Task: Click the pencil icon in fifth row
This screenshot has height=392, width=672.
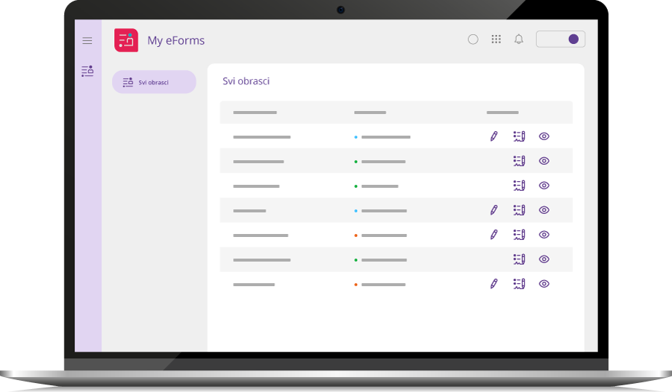Action: pos(494,235)
